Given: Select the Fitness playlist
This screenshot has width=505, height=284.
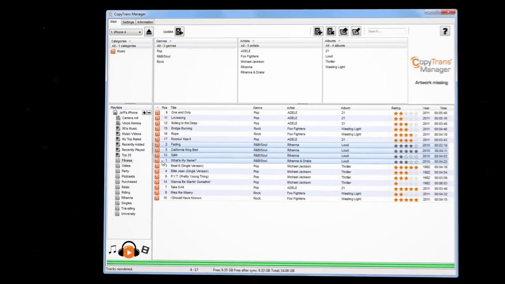Looking at the screenshot, I should point(127,161).
